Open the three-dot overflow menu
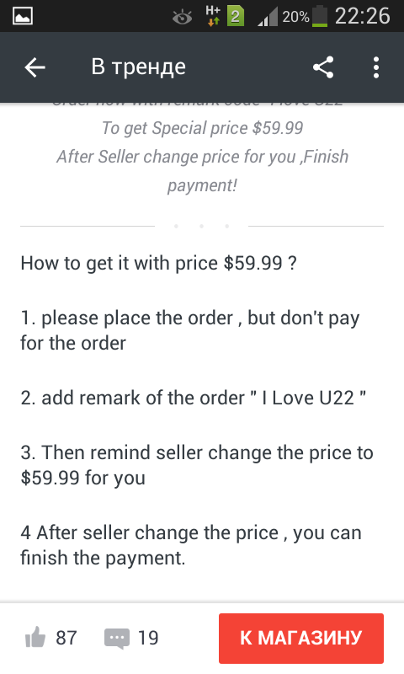 (376, 67)
